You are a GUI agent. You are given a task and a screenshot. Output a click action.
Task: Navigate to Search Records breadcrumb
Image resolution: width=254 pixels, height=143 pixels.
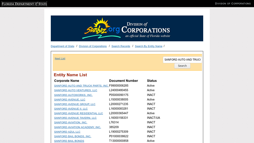121,46
